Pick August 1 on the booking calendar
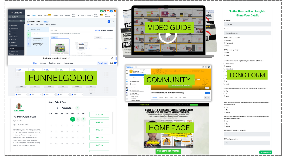The width and height of the screenshot is (282, 156). [x=73, y=119]
